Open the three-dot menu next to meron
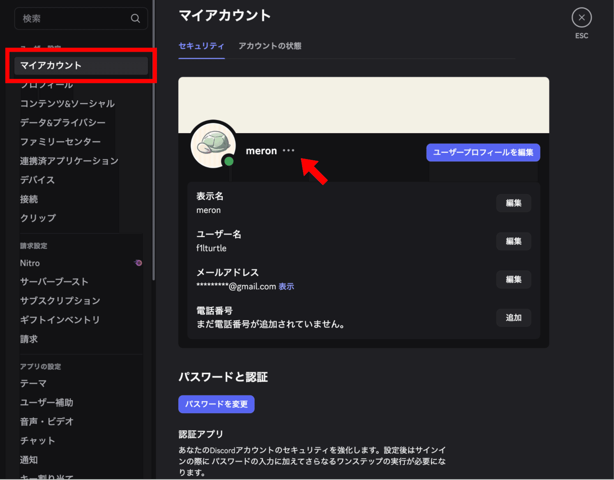 tap(289, 150)
